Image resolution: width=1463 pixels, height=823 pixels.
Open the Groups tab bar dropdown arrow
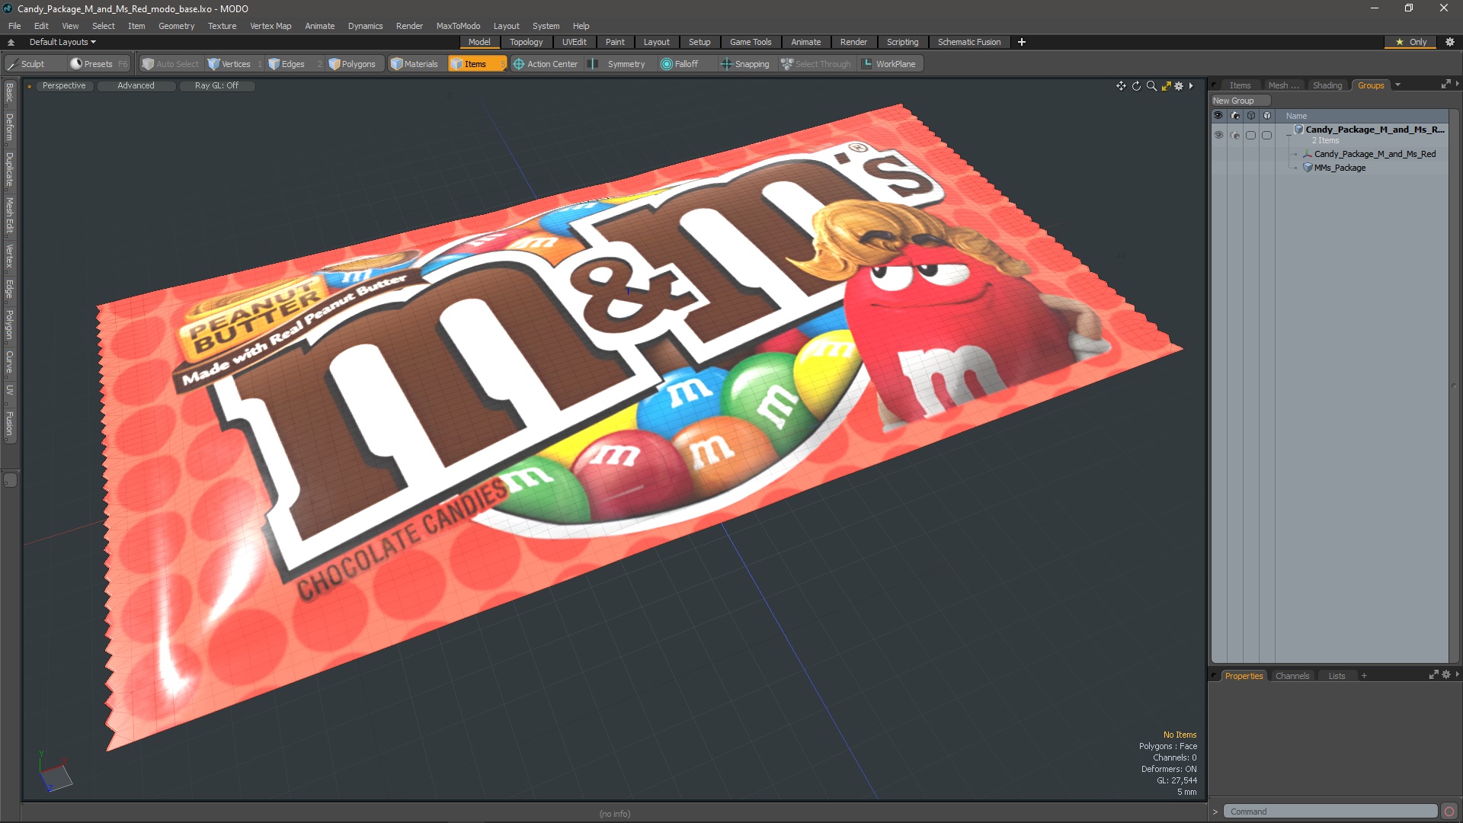(x=1397, y=85)
